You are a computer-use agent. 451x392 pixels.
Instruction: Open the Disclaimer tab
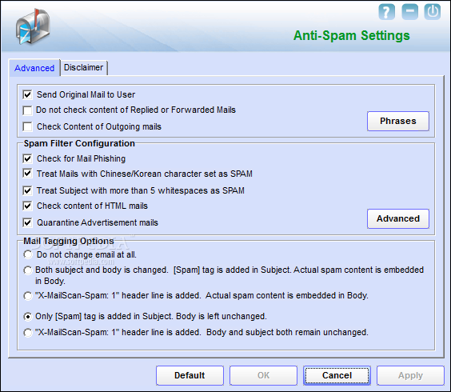[83, 67]
